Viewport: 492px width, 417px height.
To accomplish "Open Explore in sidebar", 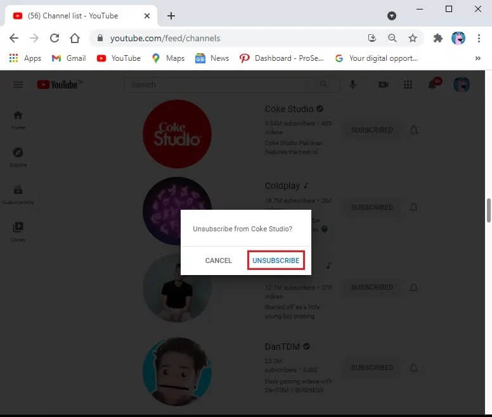I will click(x=18, y=157).
